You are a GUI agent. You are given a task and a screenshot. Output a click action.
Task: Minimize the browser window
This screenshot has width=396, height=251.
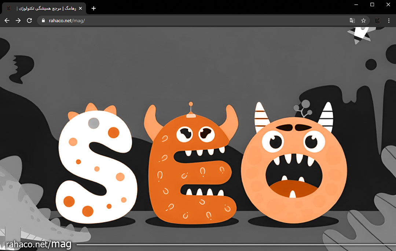(356, 4)
